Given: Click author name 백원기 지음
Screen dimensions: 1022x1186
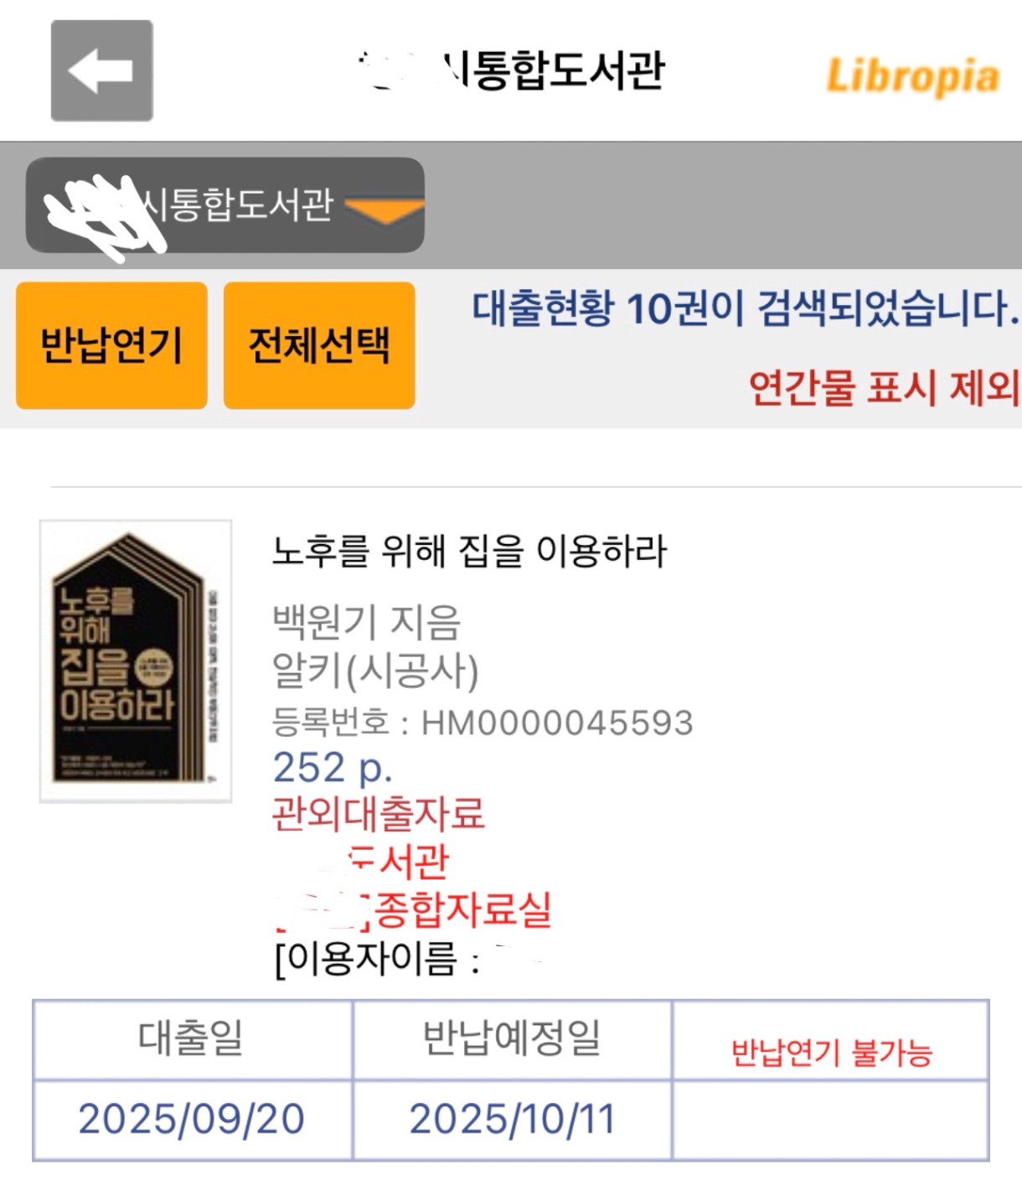Looking at the screenshot, I should point(367,622).
